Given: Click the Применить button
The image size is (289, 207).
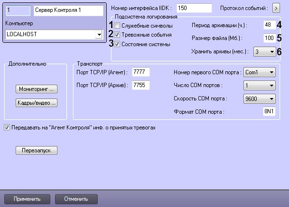Looking at the screenshot, I should click(x=27, y=198).
